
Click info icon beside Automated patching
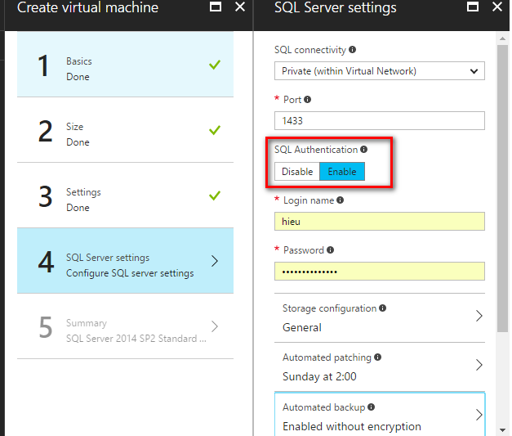(x=377, y=357)
